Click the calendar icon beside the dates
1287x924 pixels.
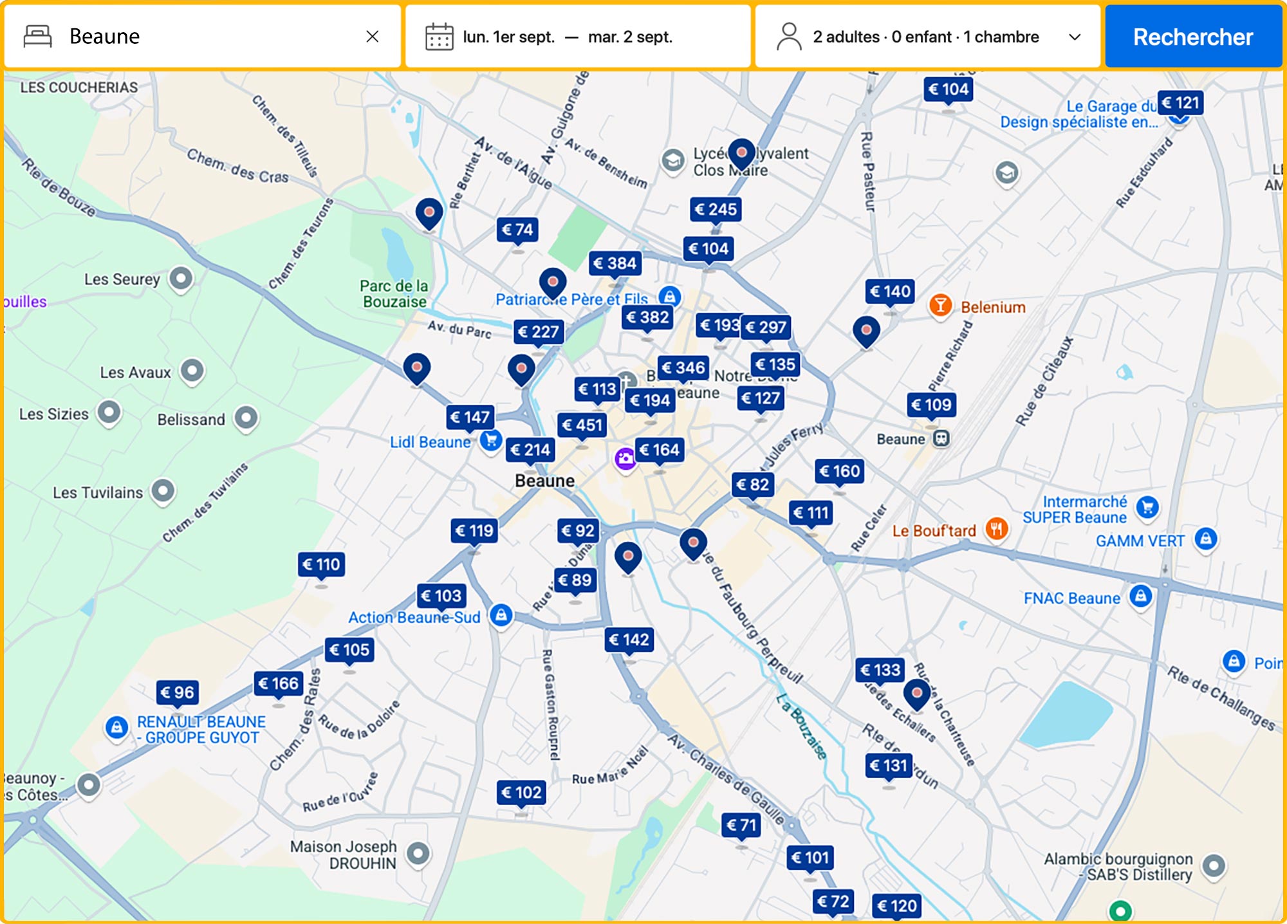point(440,37)
